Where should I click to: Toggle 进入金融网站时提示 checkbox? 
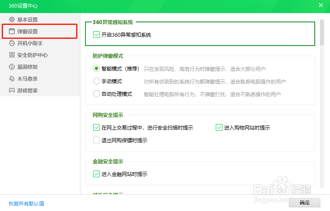pos(96,174)
